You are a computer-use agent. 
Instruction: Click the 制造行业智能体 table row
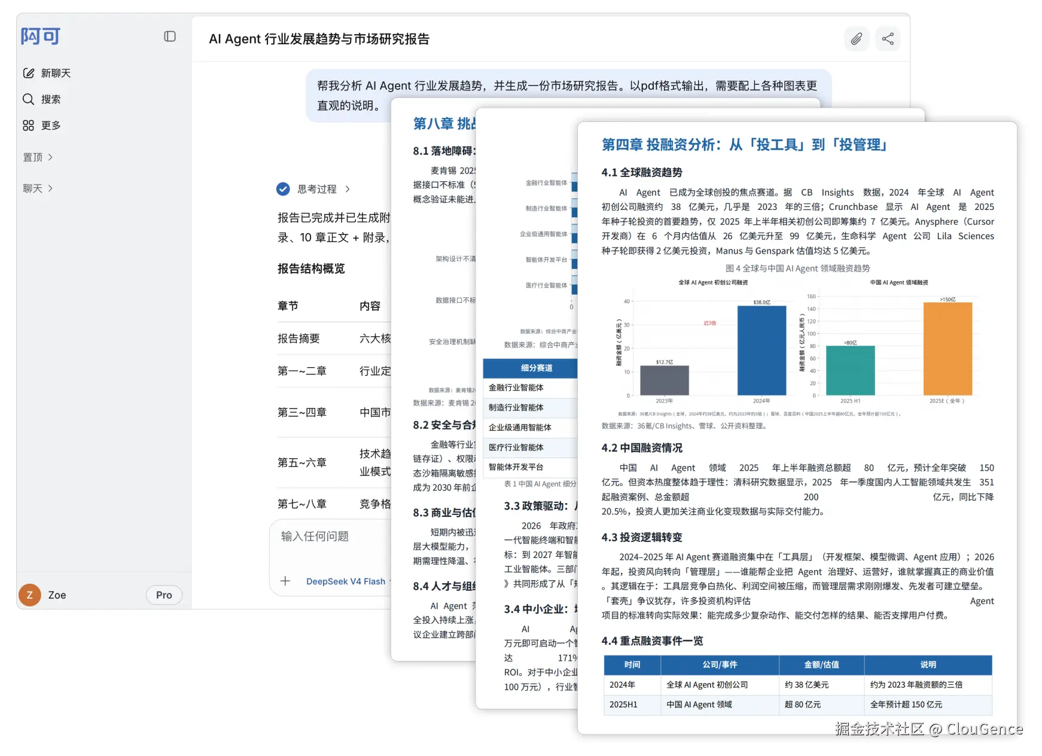[x=531, y=407]
